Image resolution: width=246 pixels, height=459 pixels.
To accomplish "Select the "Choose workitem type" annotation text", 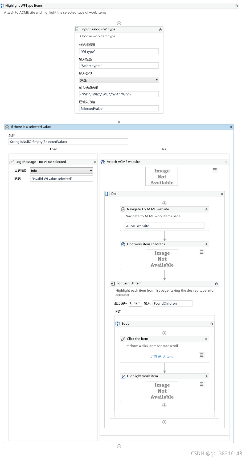I will pos(98,36).
